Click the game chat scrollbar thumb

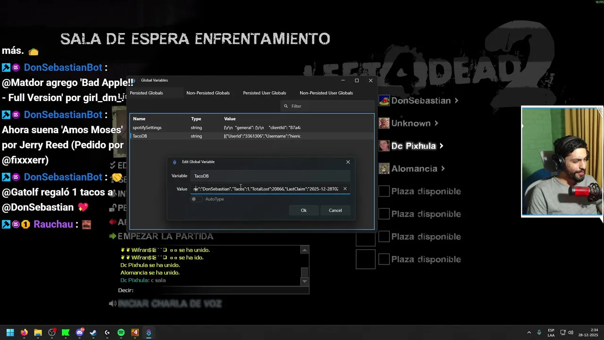point(305,272)
